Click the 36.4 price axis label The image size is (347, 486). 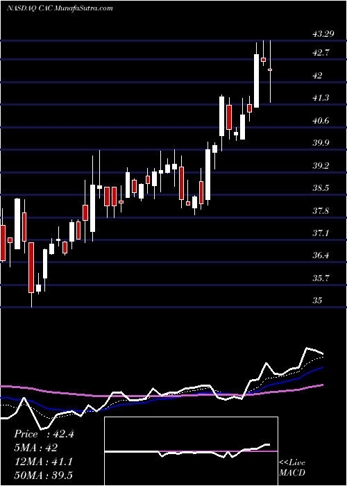tap(321, 255)
